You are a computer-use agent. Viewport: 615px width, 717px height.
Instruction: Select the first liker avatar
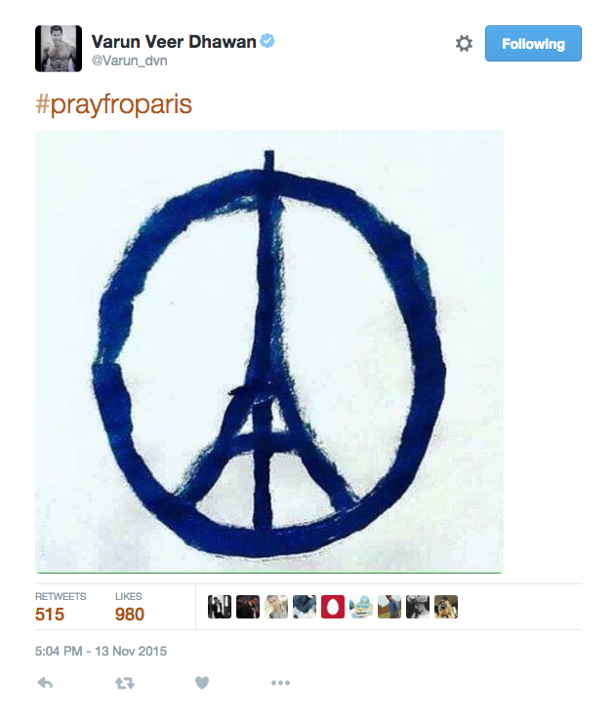click(220, 607)
